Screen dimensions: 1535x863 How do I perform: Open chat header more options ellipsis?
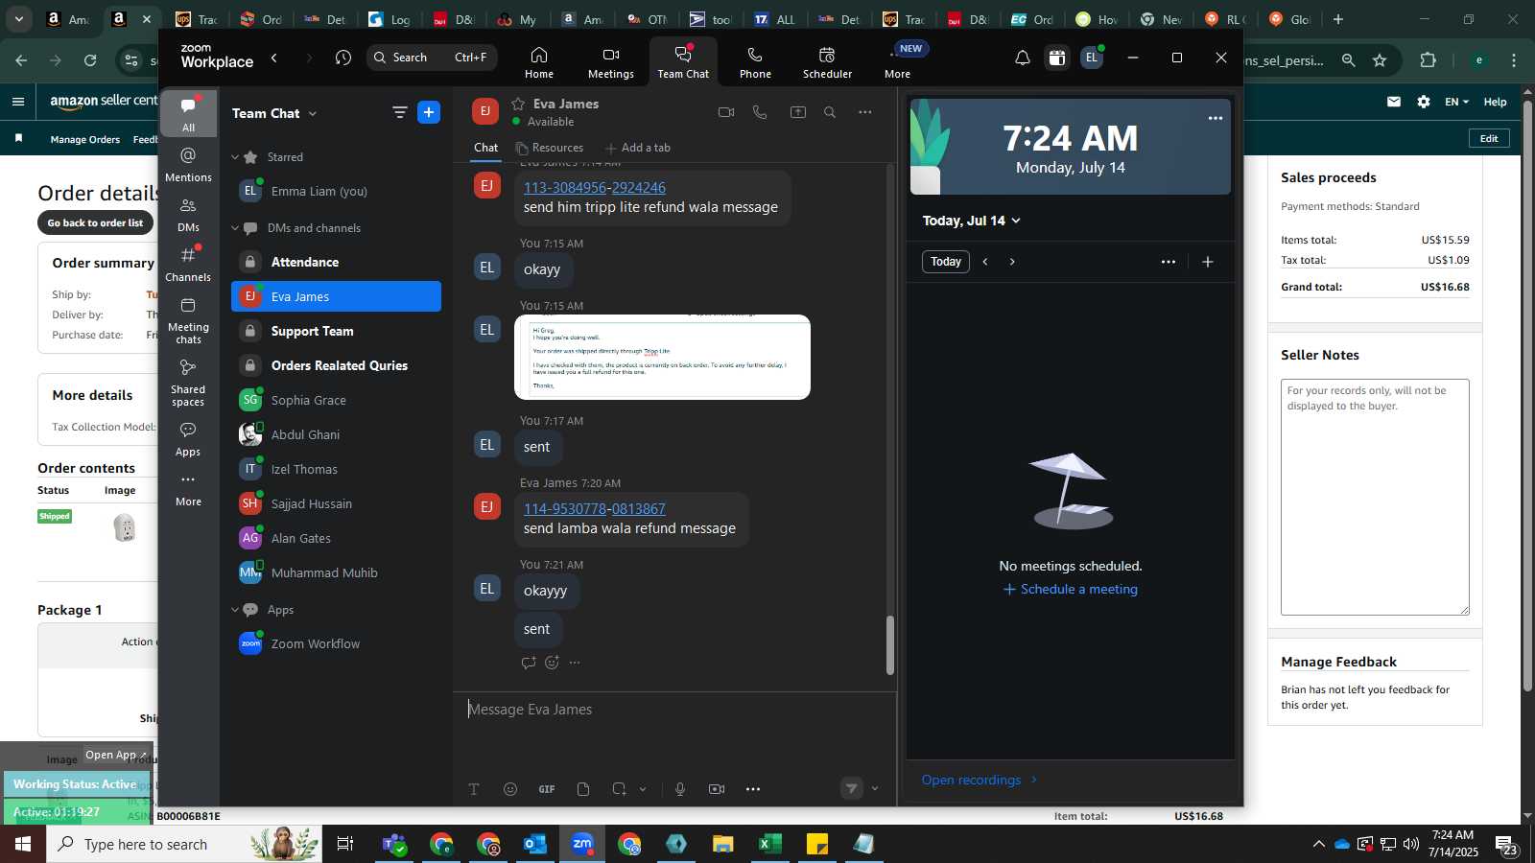click(864, 112)
